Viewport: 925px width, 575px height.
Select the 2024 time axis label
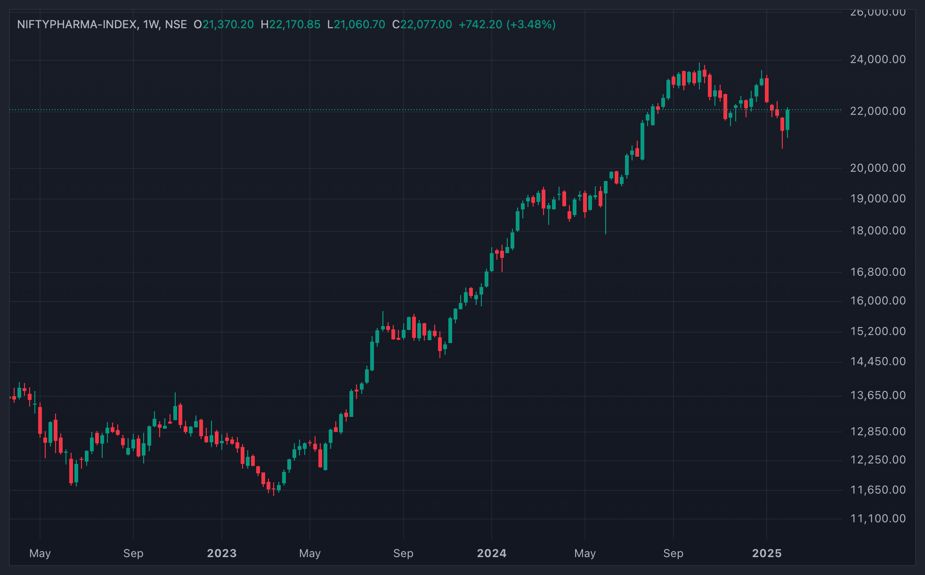(x=492, y=553)
